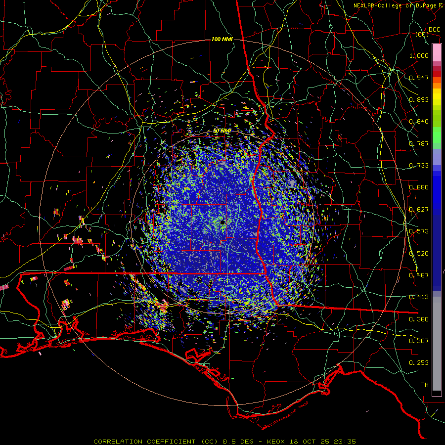Click the 0.893 scale value
Viewport: 445px width, 445px height.
(x=419, y=99)
